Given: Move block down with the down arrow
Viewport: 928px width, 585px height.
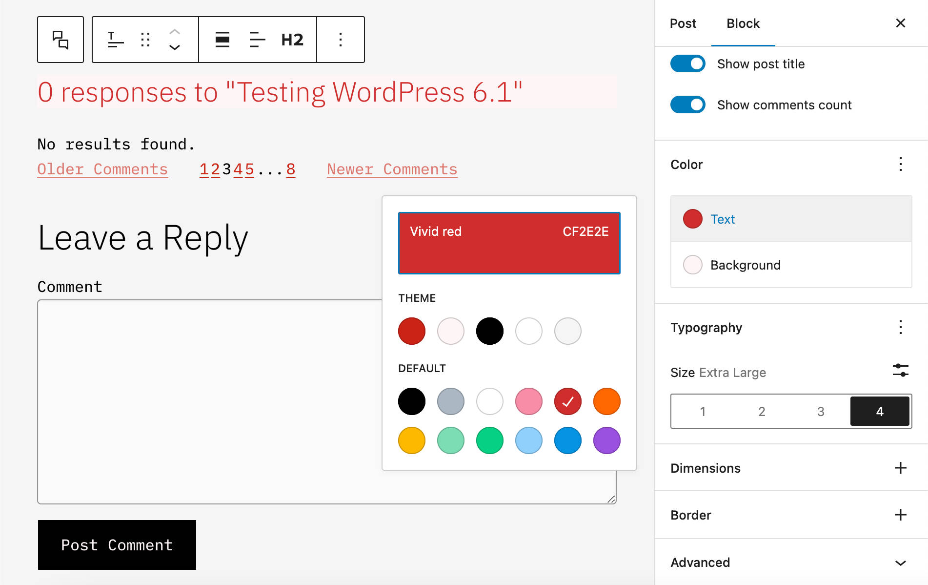Looking at the screenshot, I should tap(175, 47).
